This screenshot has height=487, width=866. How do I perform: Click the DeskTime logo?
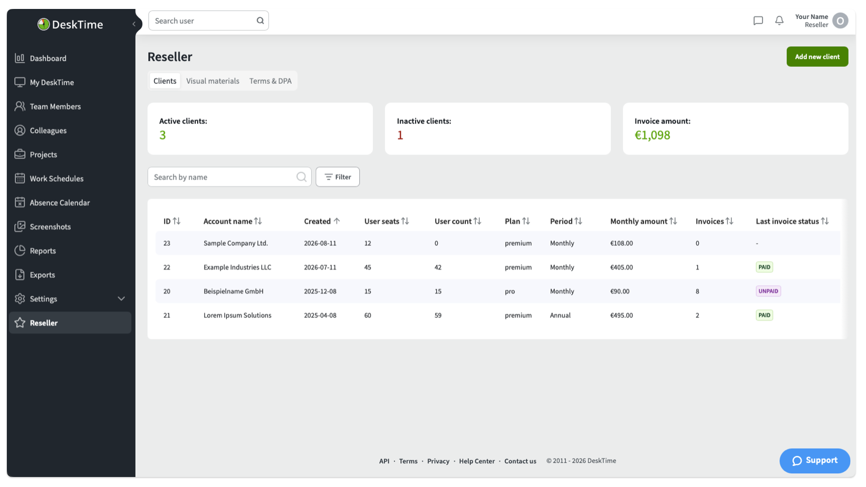(x=70, y=24)
